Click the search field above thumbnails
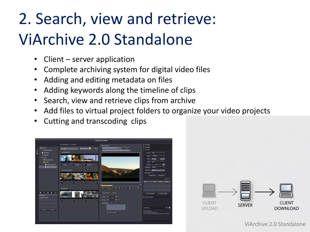310x232 pixels. (69, 148)
